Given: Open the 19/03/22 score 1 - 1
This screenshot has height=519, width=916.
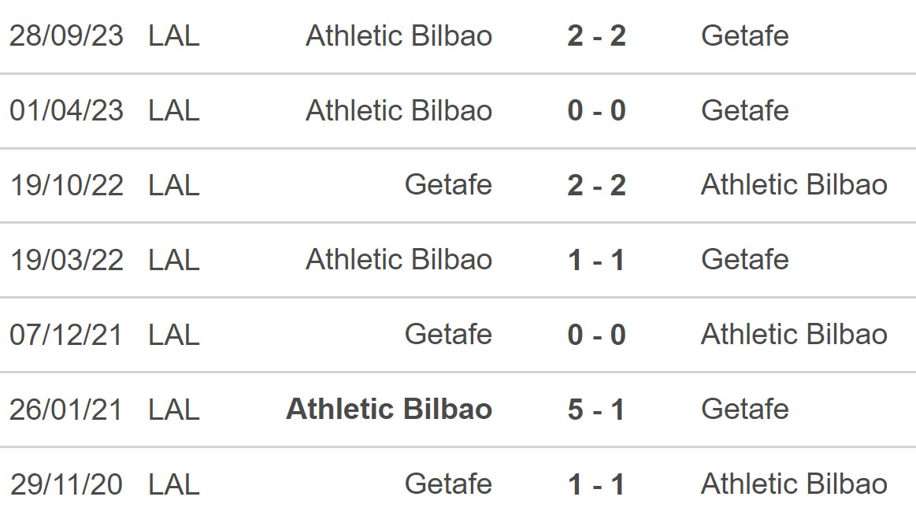Looking at the screenshot, I should [596, 260].
